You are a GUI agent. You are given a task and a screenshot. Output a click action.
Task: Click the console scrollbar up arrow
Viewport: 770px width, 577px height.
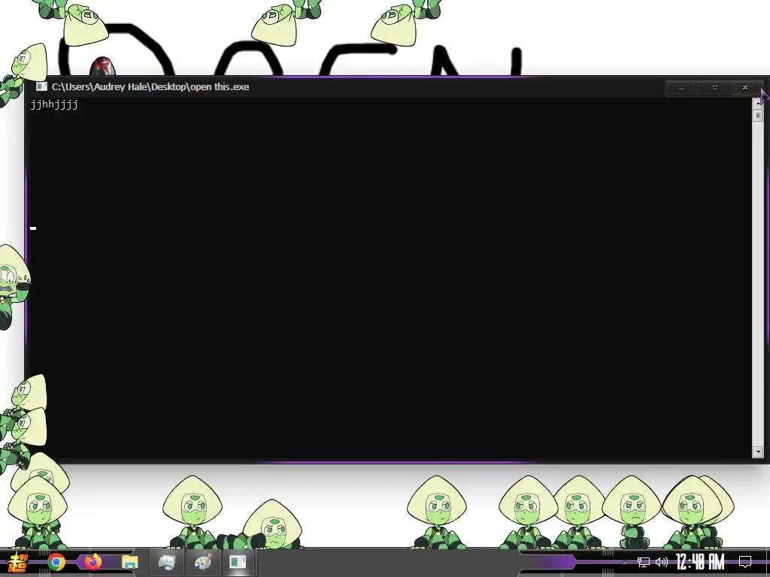click(758, 104)
